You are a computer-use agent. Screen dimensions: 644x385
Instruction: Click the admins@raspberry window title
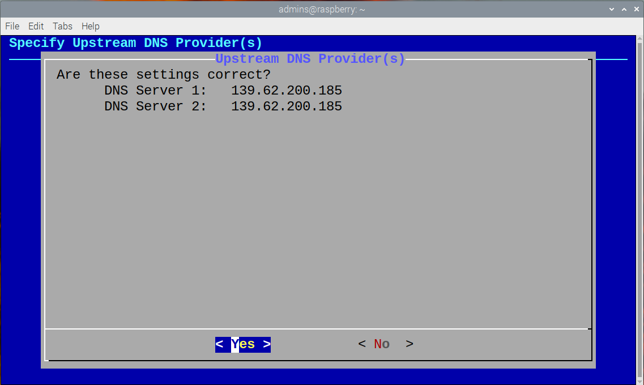(x=322, y=9)
